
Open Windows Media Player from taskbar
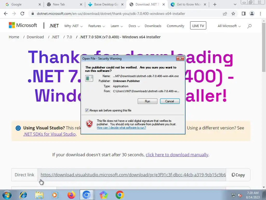(x=55, y=195)
